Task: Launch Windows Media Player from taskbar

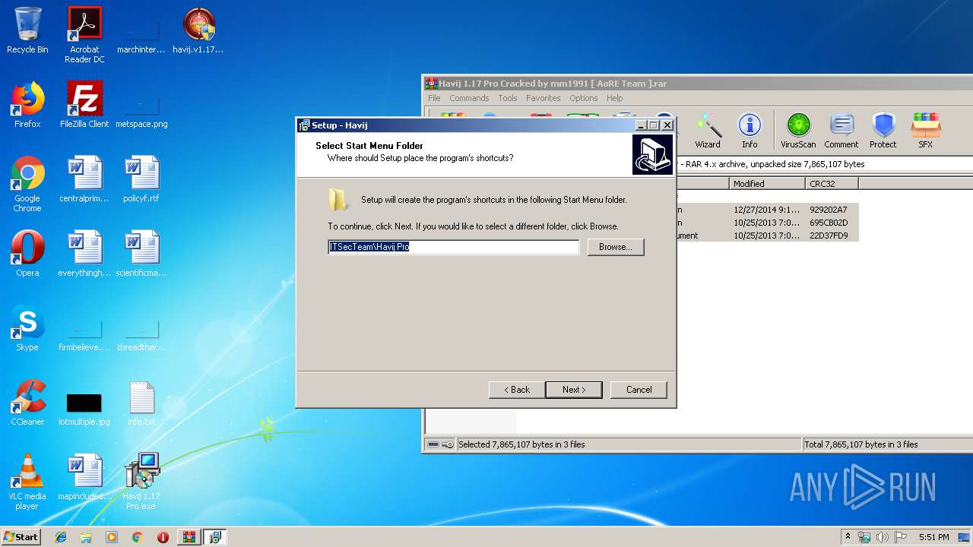Action: (112, 537)
